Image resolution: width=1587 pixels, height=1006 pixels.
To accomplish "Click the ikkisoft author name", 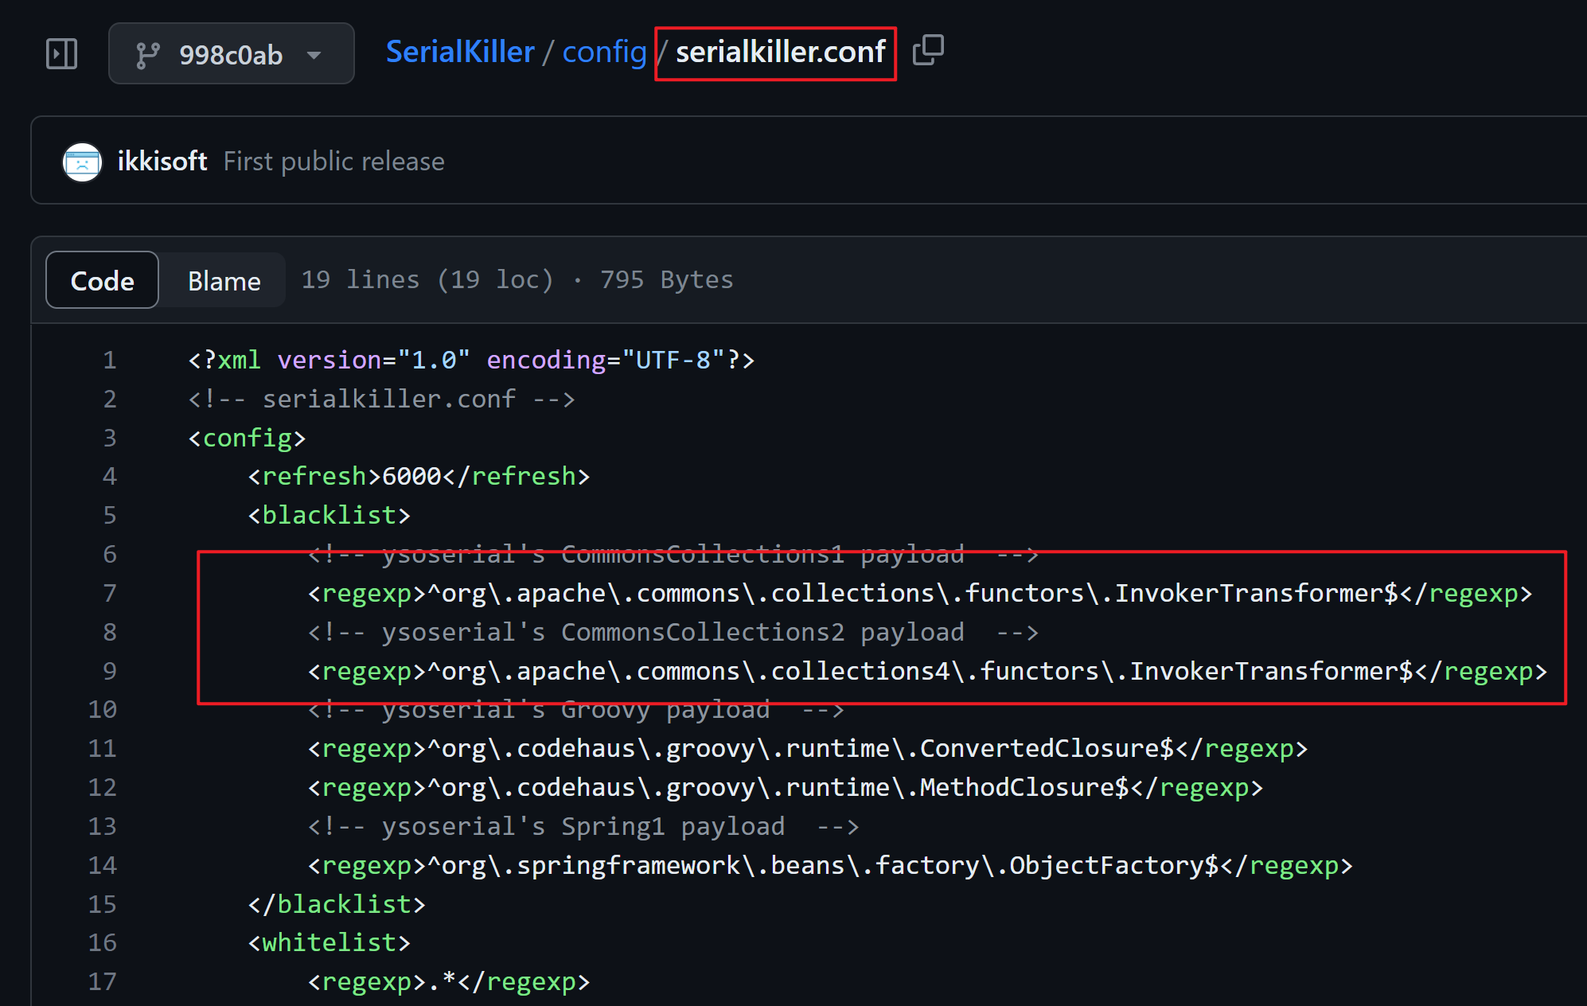I will [x=162, y=162].
